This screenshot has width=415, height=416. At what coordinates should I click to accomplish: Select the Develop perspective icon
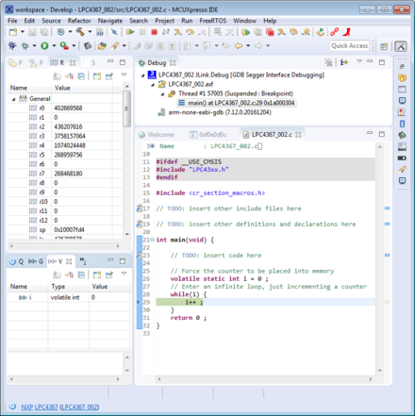(401, 46)
